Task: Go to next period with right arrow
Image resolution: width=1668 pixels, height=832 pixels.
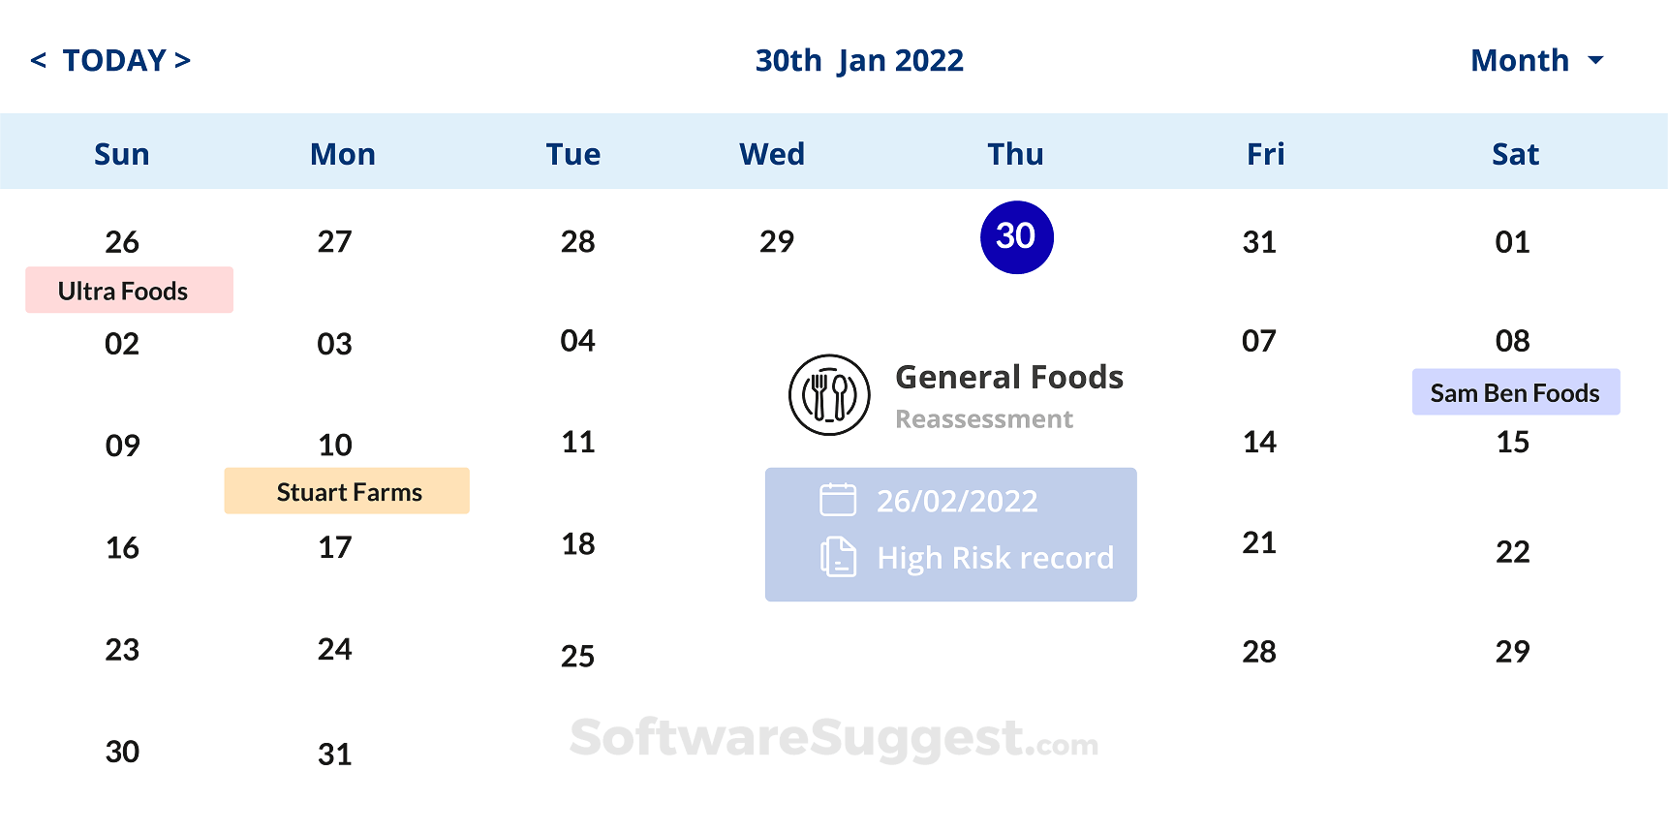Action: click(x=182, y=61)
